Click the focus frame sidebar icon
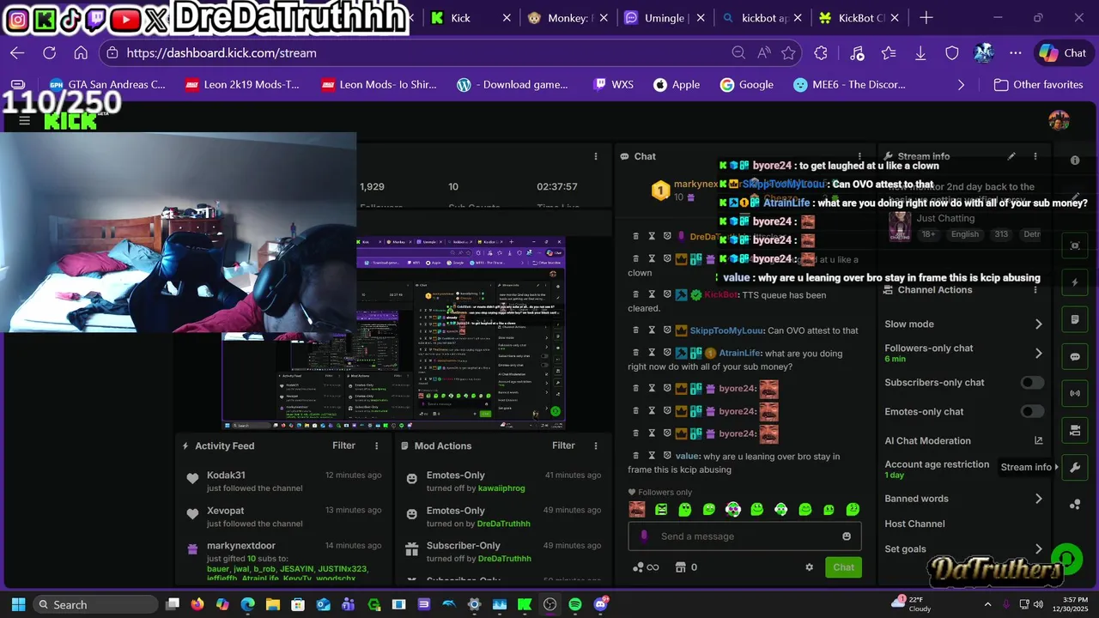 pyautogui.click(x=1075, y=245)
